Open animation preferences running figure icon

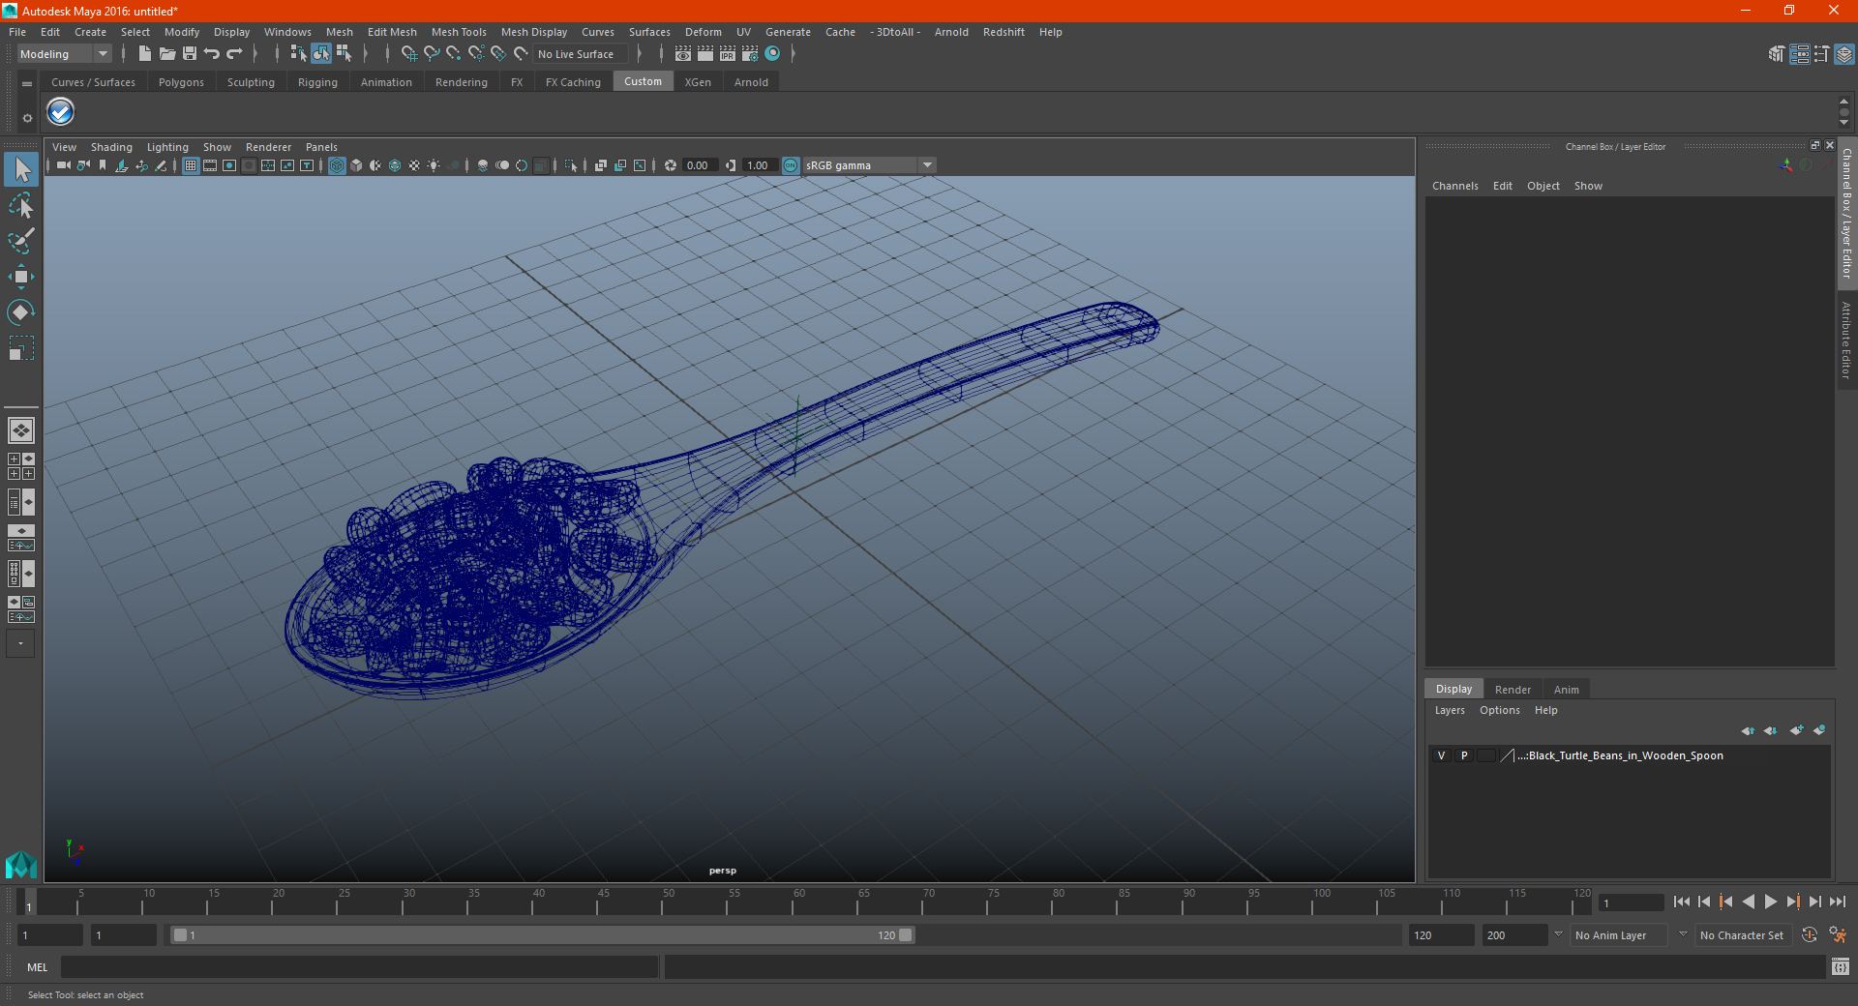coord(1838,935)
